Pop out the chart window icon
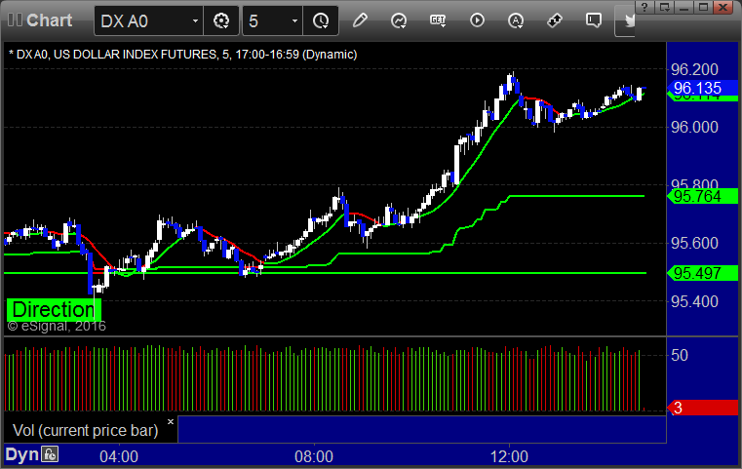 (664, 7)
